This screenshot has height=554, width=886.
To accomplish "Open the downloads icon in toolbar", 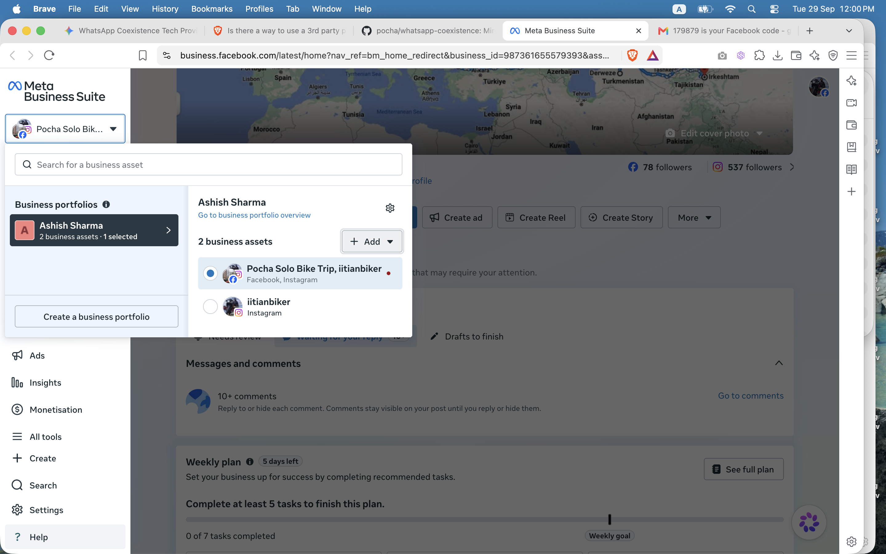I will (x=778, y=55).
